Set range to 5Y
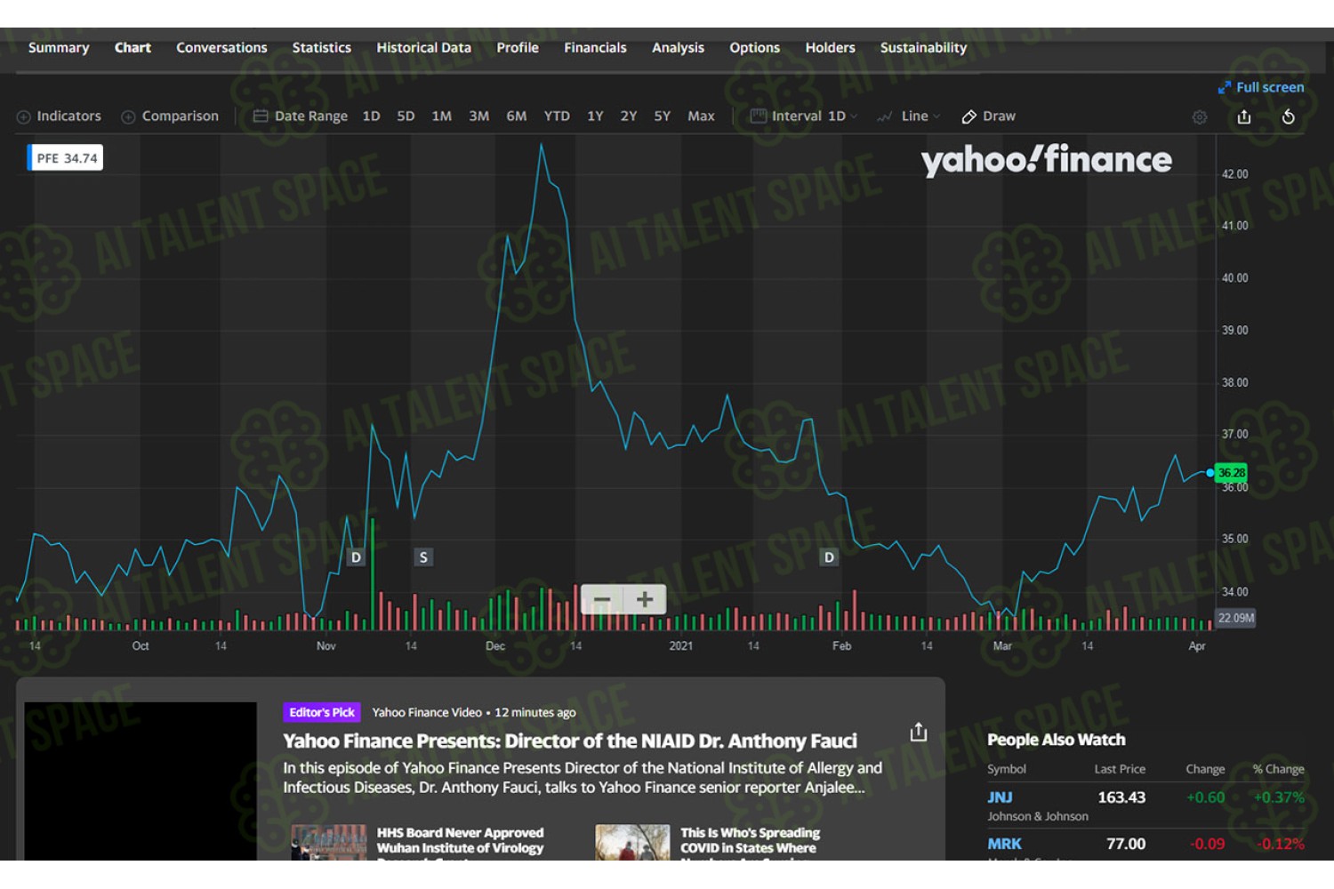Viewport: 1334px width, 889px height. (662, 116)
